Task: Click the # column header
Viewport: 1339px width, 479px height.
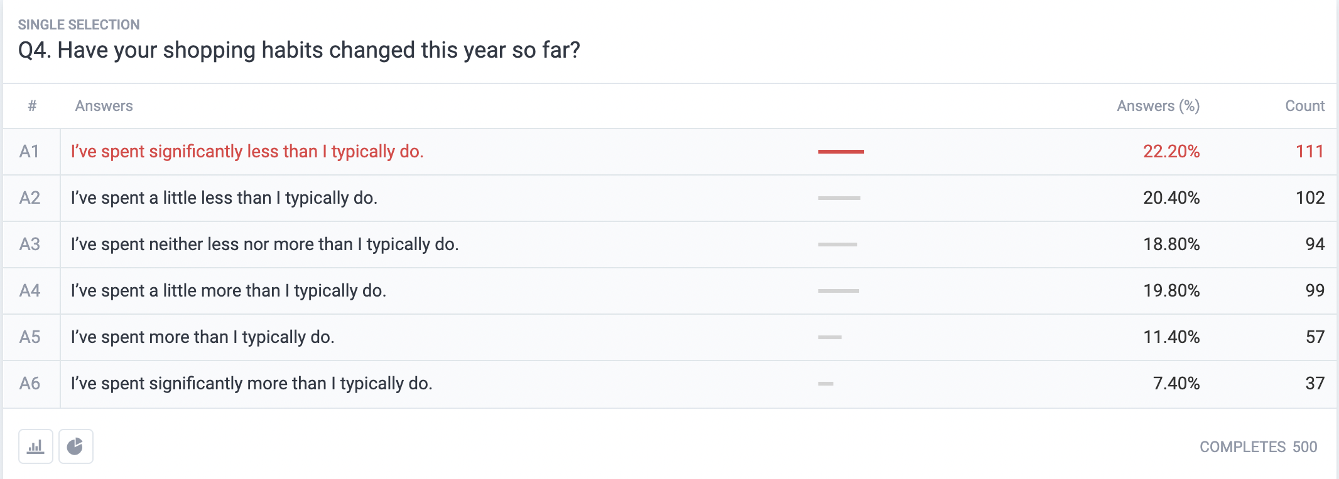Action: (32, 106)
